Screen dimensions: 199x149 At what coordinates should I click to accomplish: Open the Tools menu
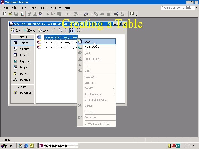pyautogui.click(x=44, y=8)
